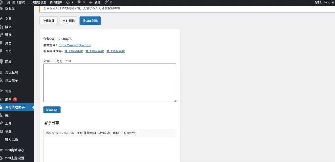This screenshot has height=162, width=335.
Task: Click the gear icon next to zibll主题设置
Action: [1, 158]
